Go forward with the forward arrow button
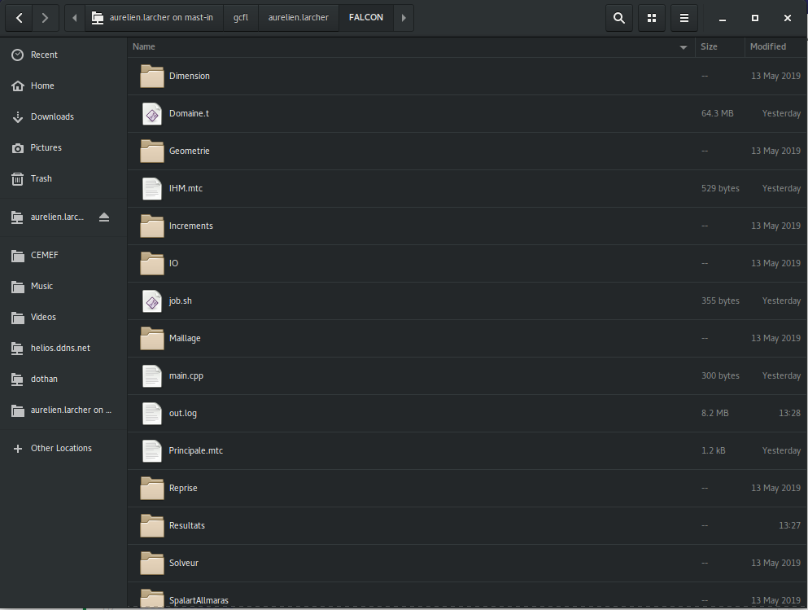The image size is (808, 610). [46, 18]
